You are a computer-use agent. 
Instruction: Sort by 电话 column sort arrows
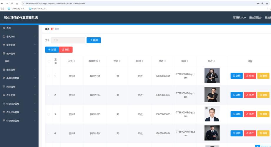pos(165,61)
